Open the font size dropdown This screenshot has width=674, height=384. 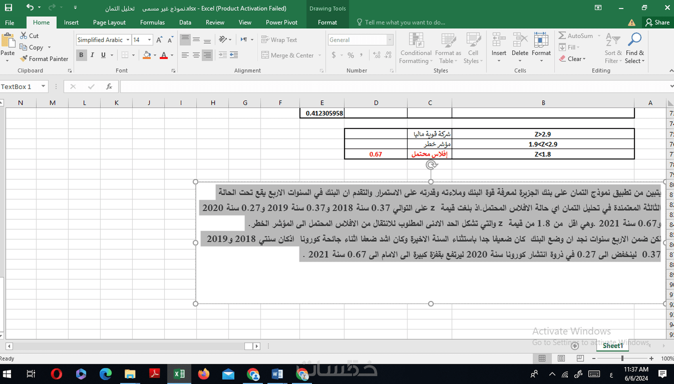pos(149,40)
